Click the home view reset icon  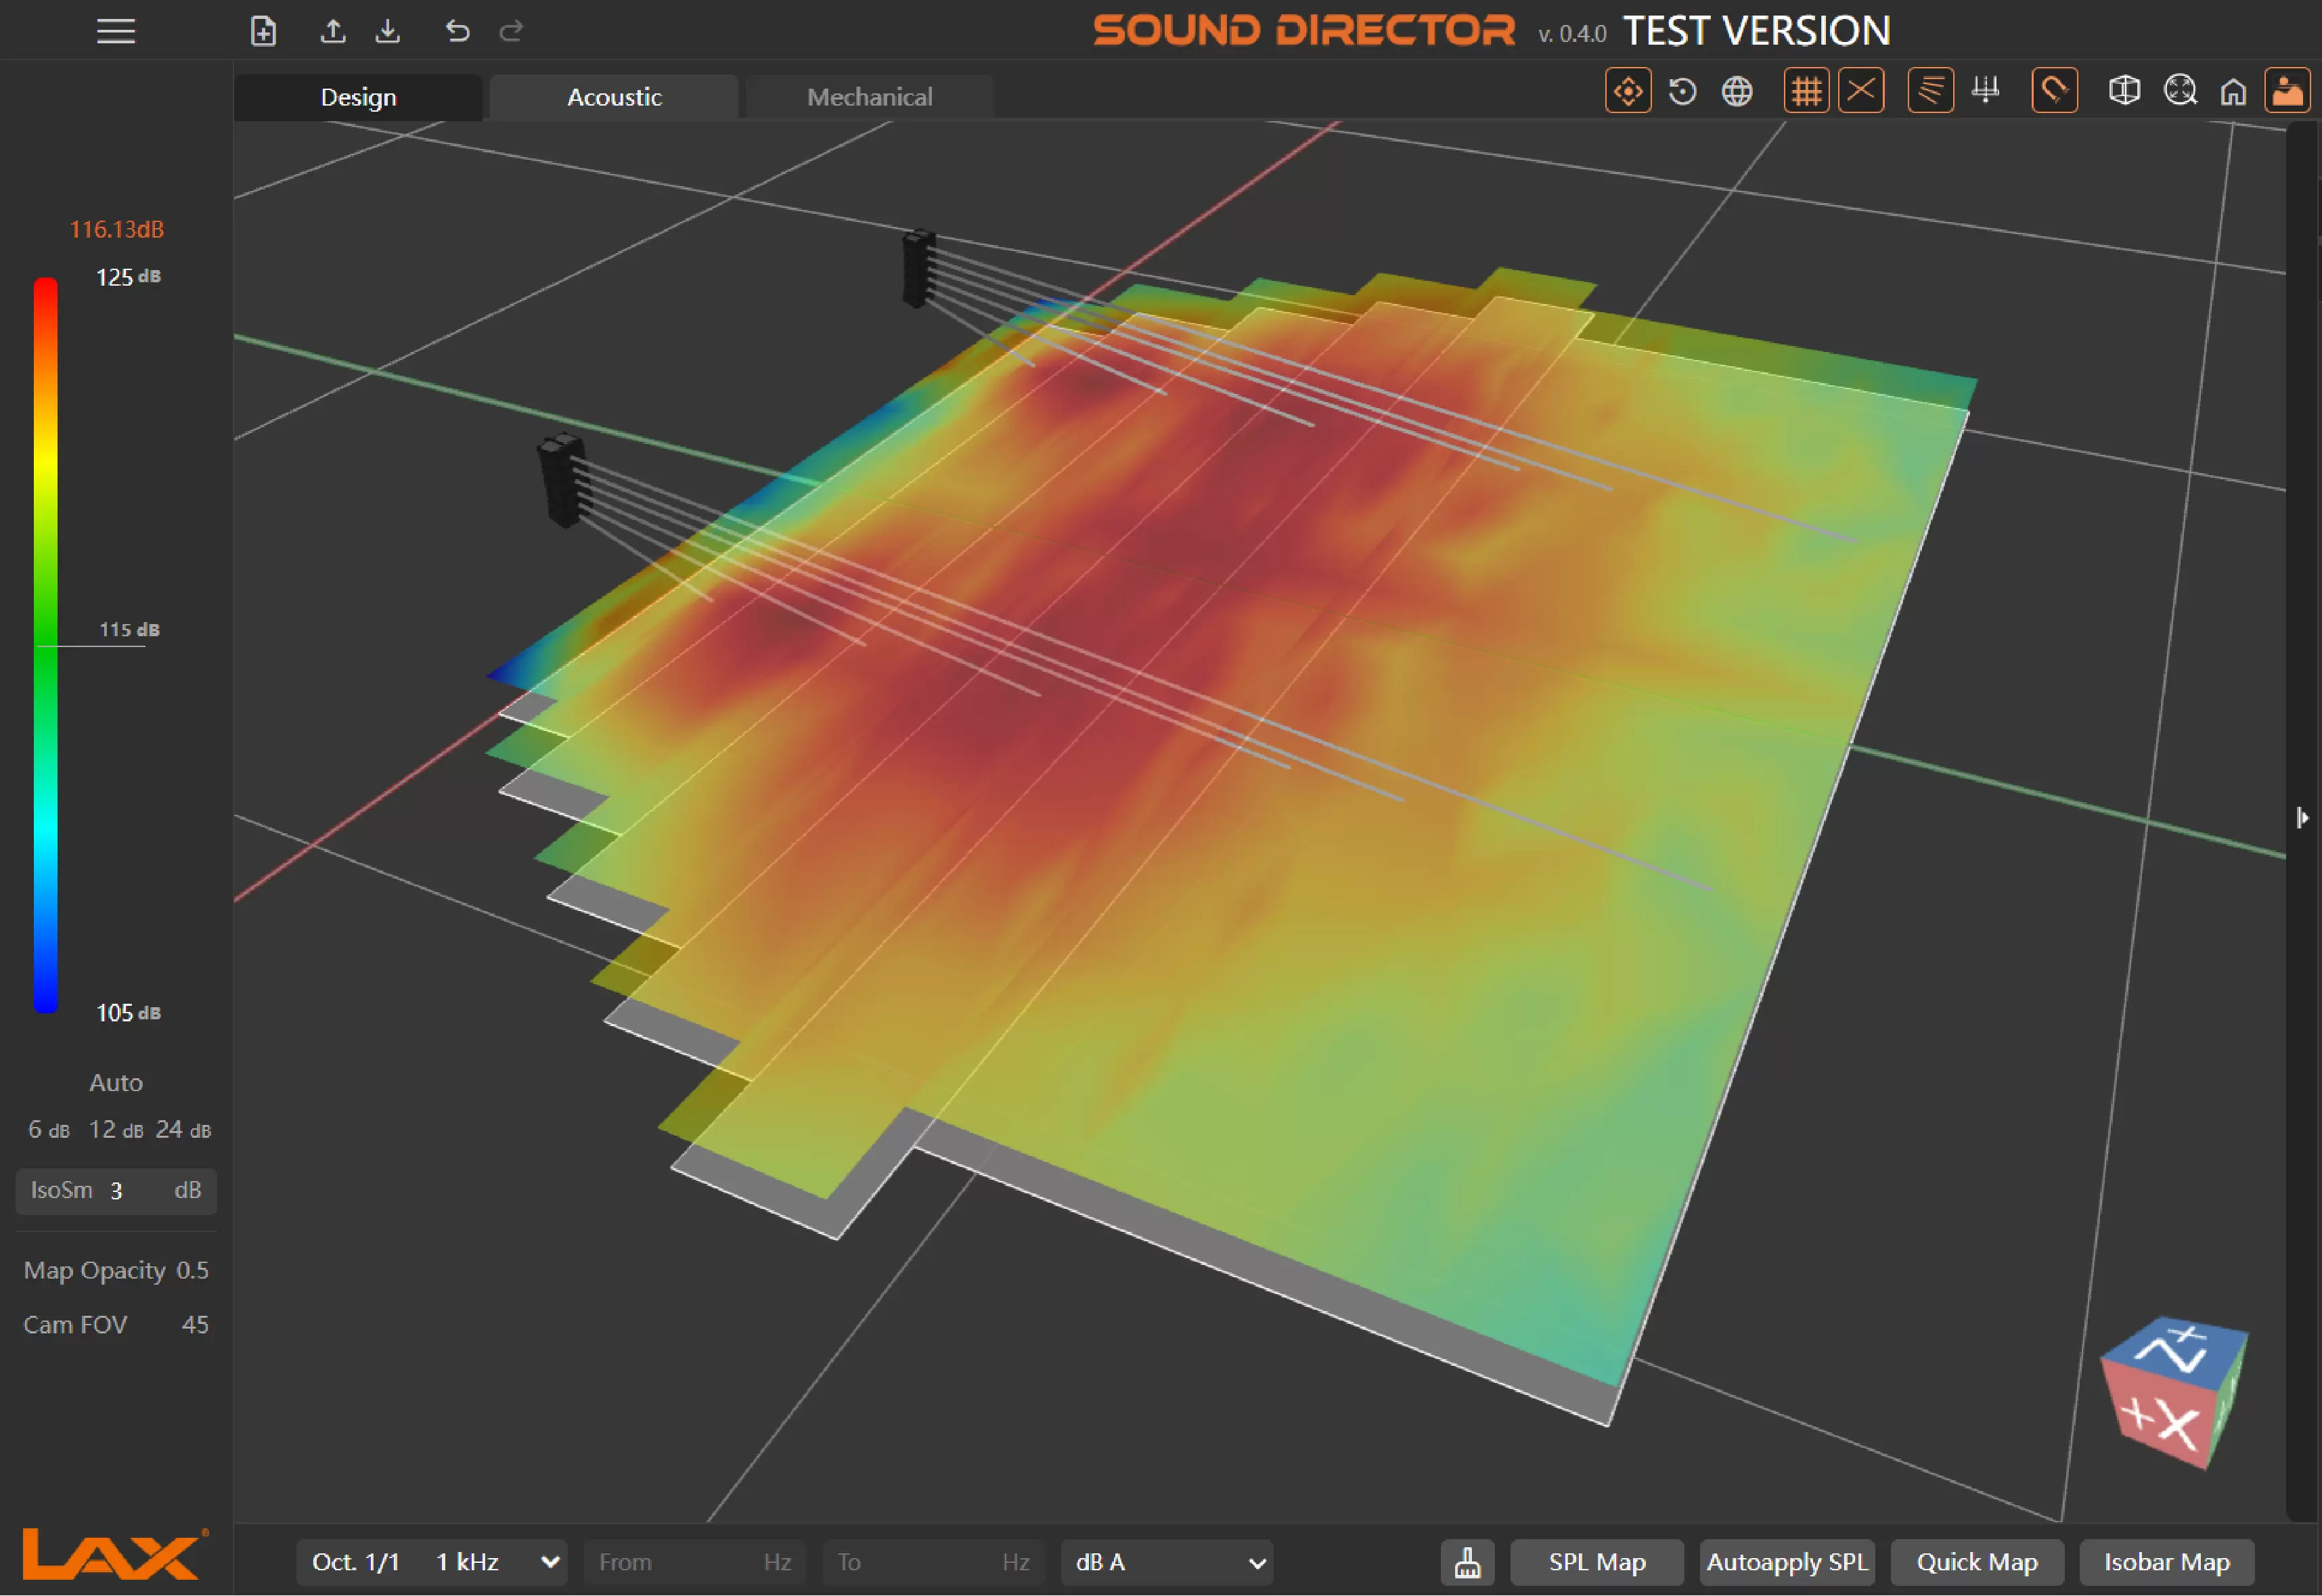tap(2233, 92)
